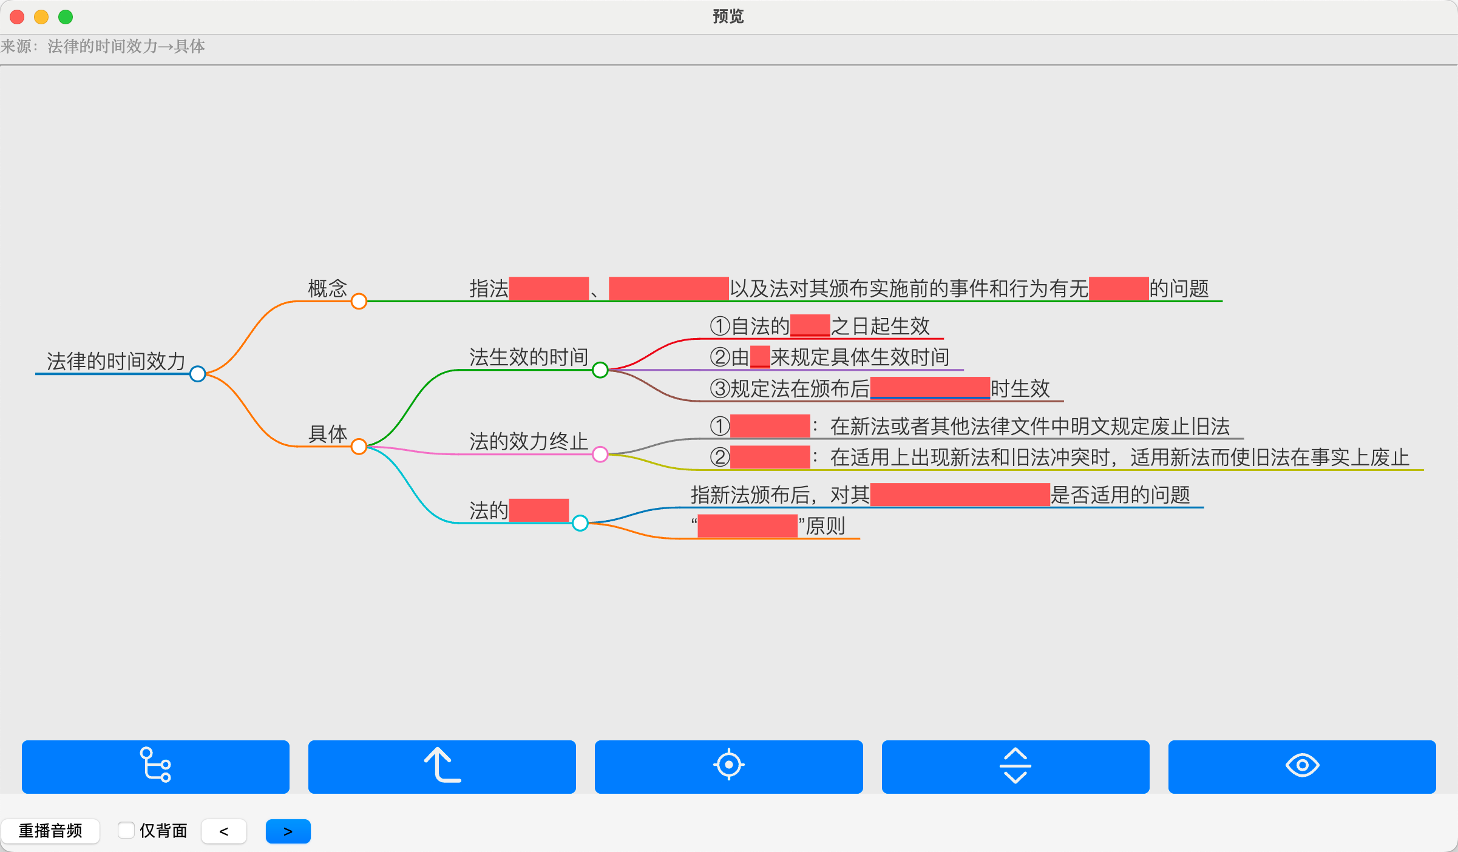This screenshot has height=852, width=1458.
Task: Click the 法的效力终止 branch label
Action: point(528,441)
